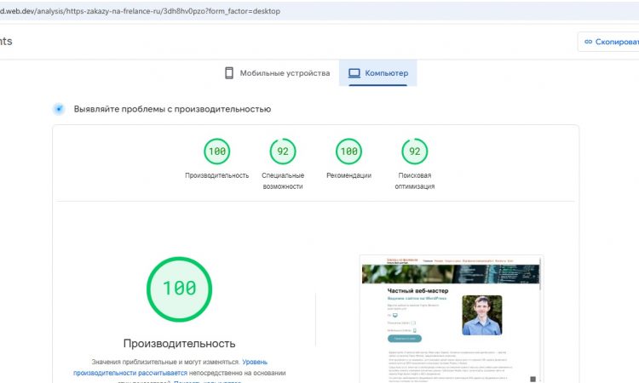
Task: Click the Поисковая оптимизация label
Action: [x=414, y=180]
